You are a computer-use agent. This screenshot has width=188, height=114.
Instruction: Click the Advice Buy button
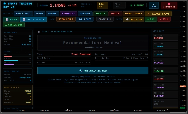point(14,25)
